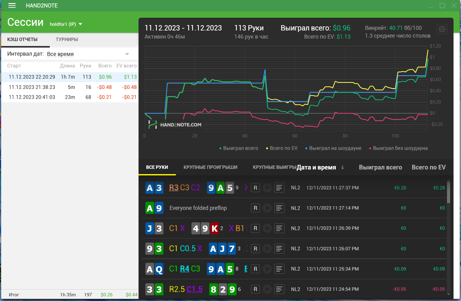Open the session settings gear

tap(442, 29)
